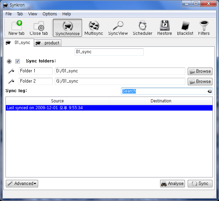219x201 pixels.
Task: Open the wrench options for Folder 1
Action: (11, 71)
